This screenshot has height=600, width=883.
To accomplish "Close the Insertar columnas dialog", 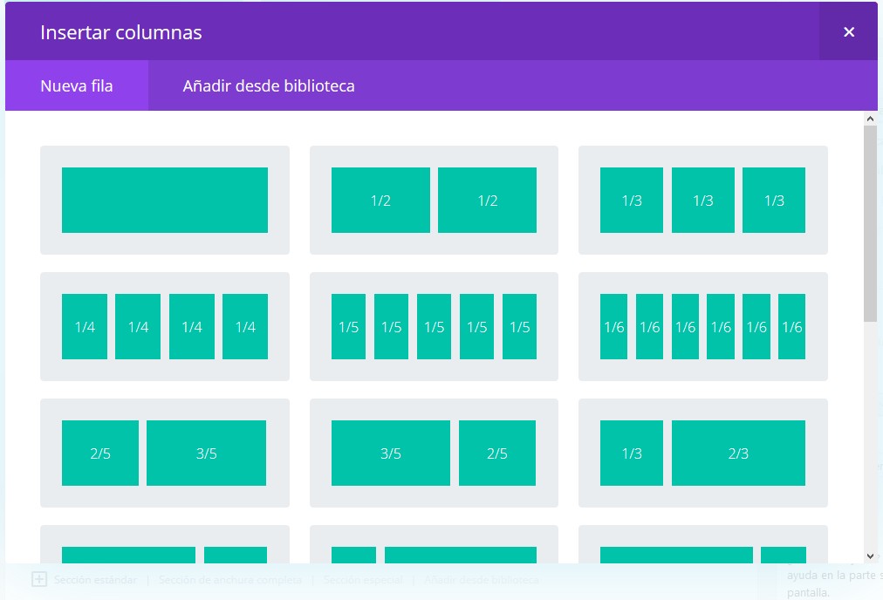I will click(848, 32).
